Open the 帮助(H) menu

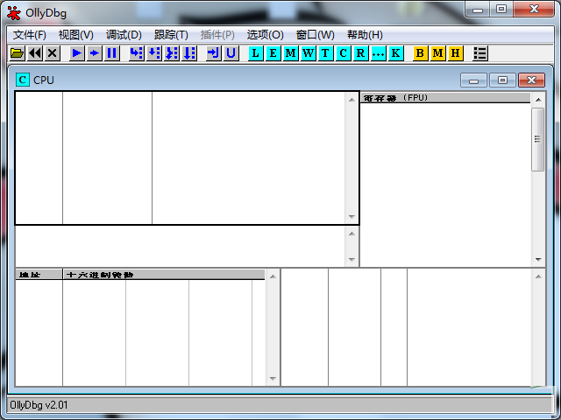click(x=365, y=35)
